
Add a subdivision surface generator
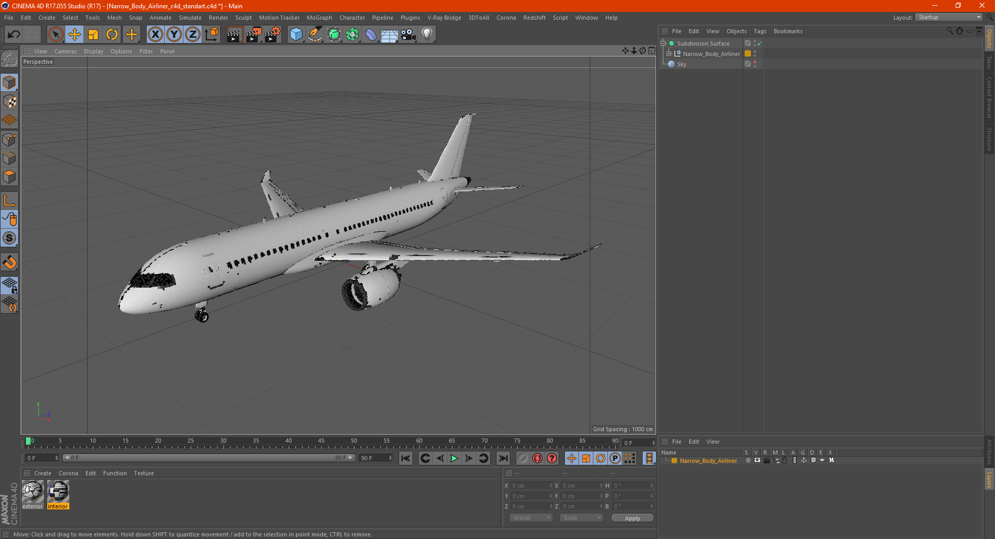tap(334, 35)
